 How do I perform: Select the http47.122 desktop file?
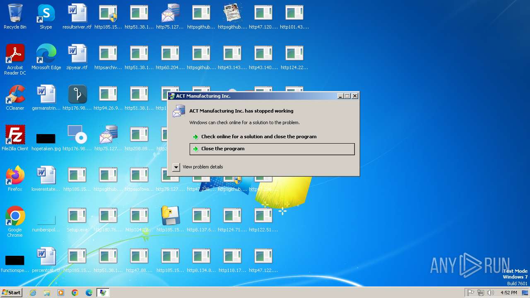[263, 260]
